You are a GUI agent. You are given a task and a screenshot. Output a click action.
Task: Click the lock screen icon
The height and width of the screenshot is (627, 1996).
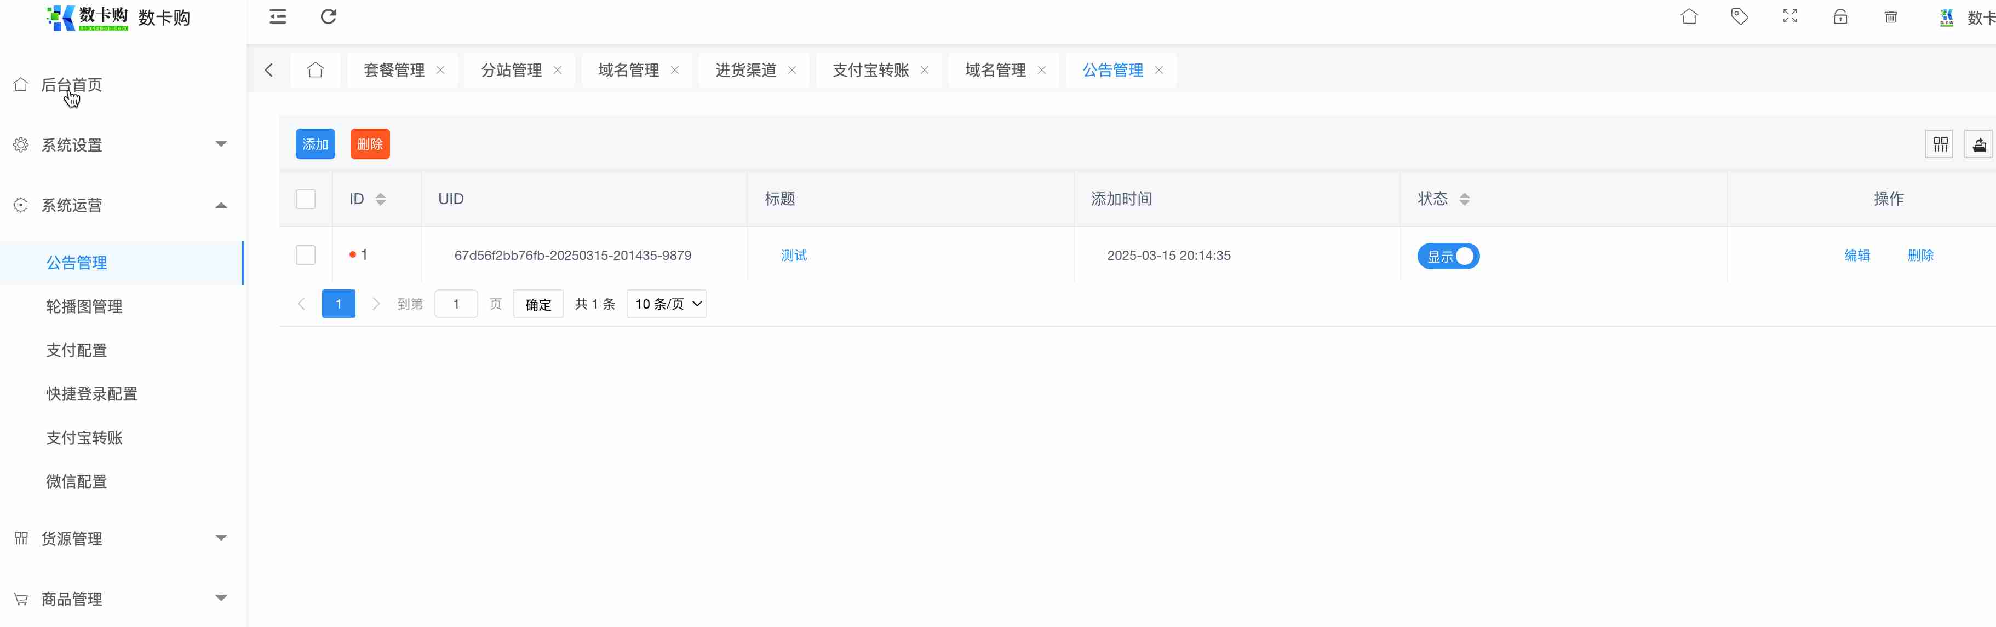(1840, 16)
